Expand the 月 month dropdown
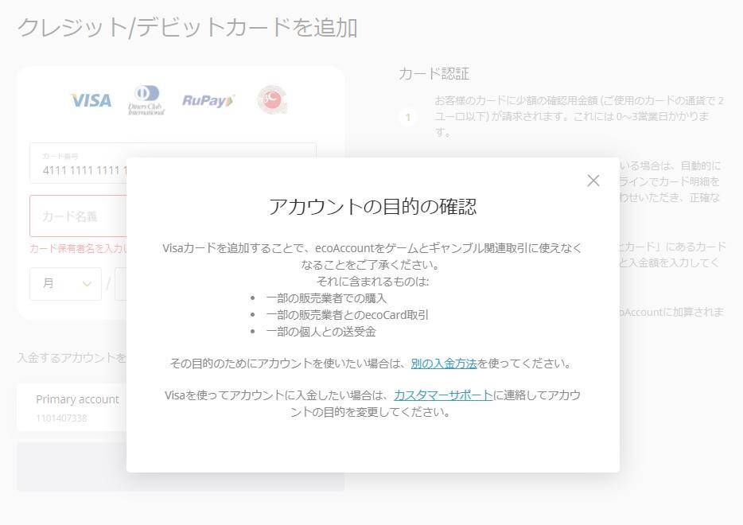 click(x=65, y=284)
